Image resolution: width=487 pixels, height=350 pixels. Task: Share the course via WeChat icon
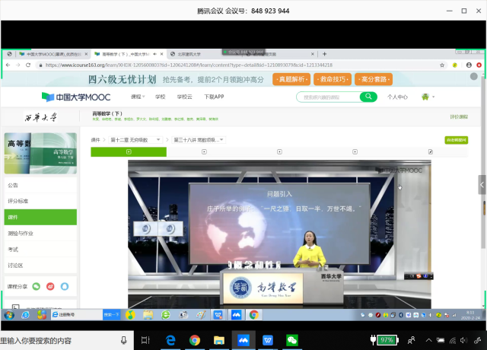[35, 286]
